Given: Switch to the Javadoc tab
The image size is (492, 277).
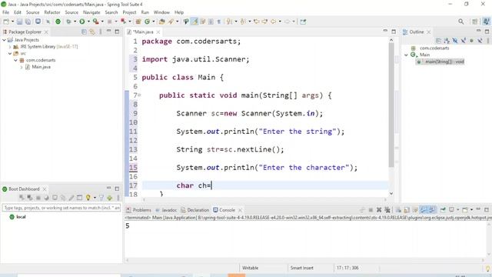Looking at the screenshot, I should coord(166,210).
